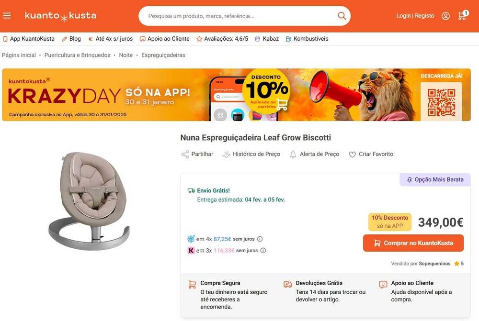This screenshot has height=321, width=479.
Task: Open the shopping cart icon
Action: (x=462, y=16)
